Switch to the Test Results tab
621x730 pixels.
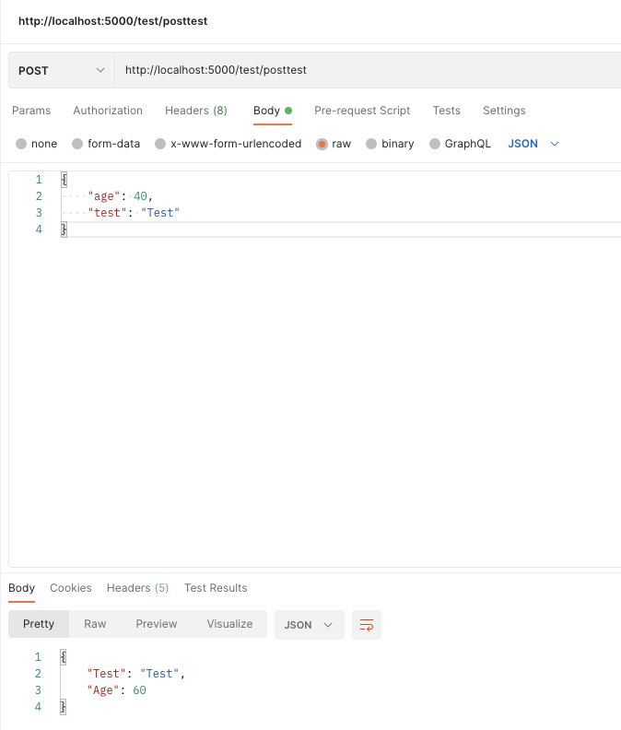tap(216, 588)
